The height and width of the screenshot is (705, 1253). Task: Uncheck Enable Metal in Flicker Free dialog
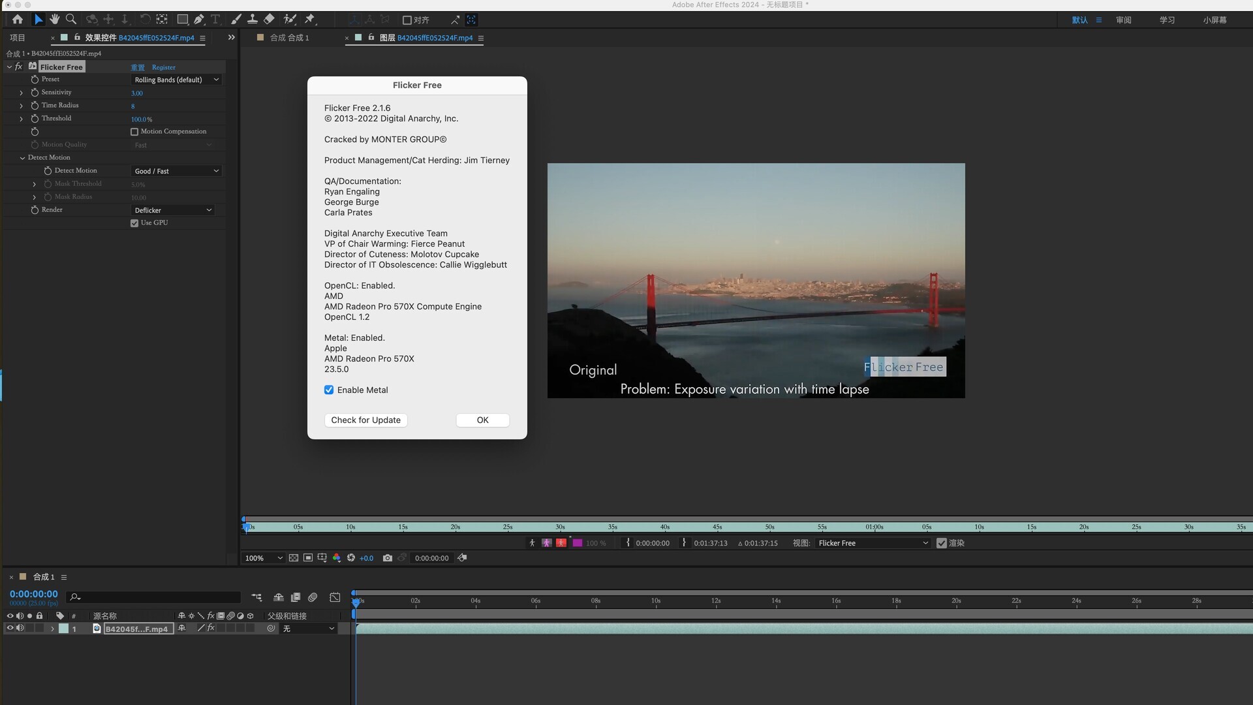pyautogui.click(x=329, y=390)
